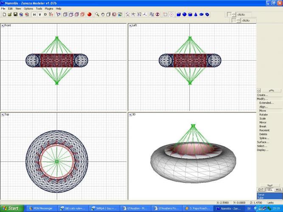Image resolution: width=283 pixels, height=212 pixels.
Task: Create a blue cone primitive from toolbar
Action: coord(196,14)
